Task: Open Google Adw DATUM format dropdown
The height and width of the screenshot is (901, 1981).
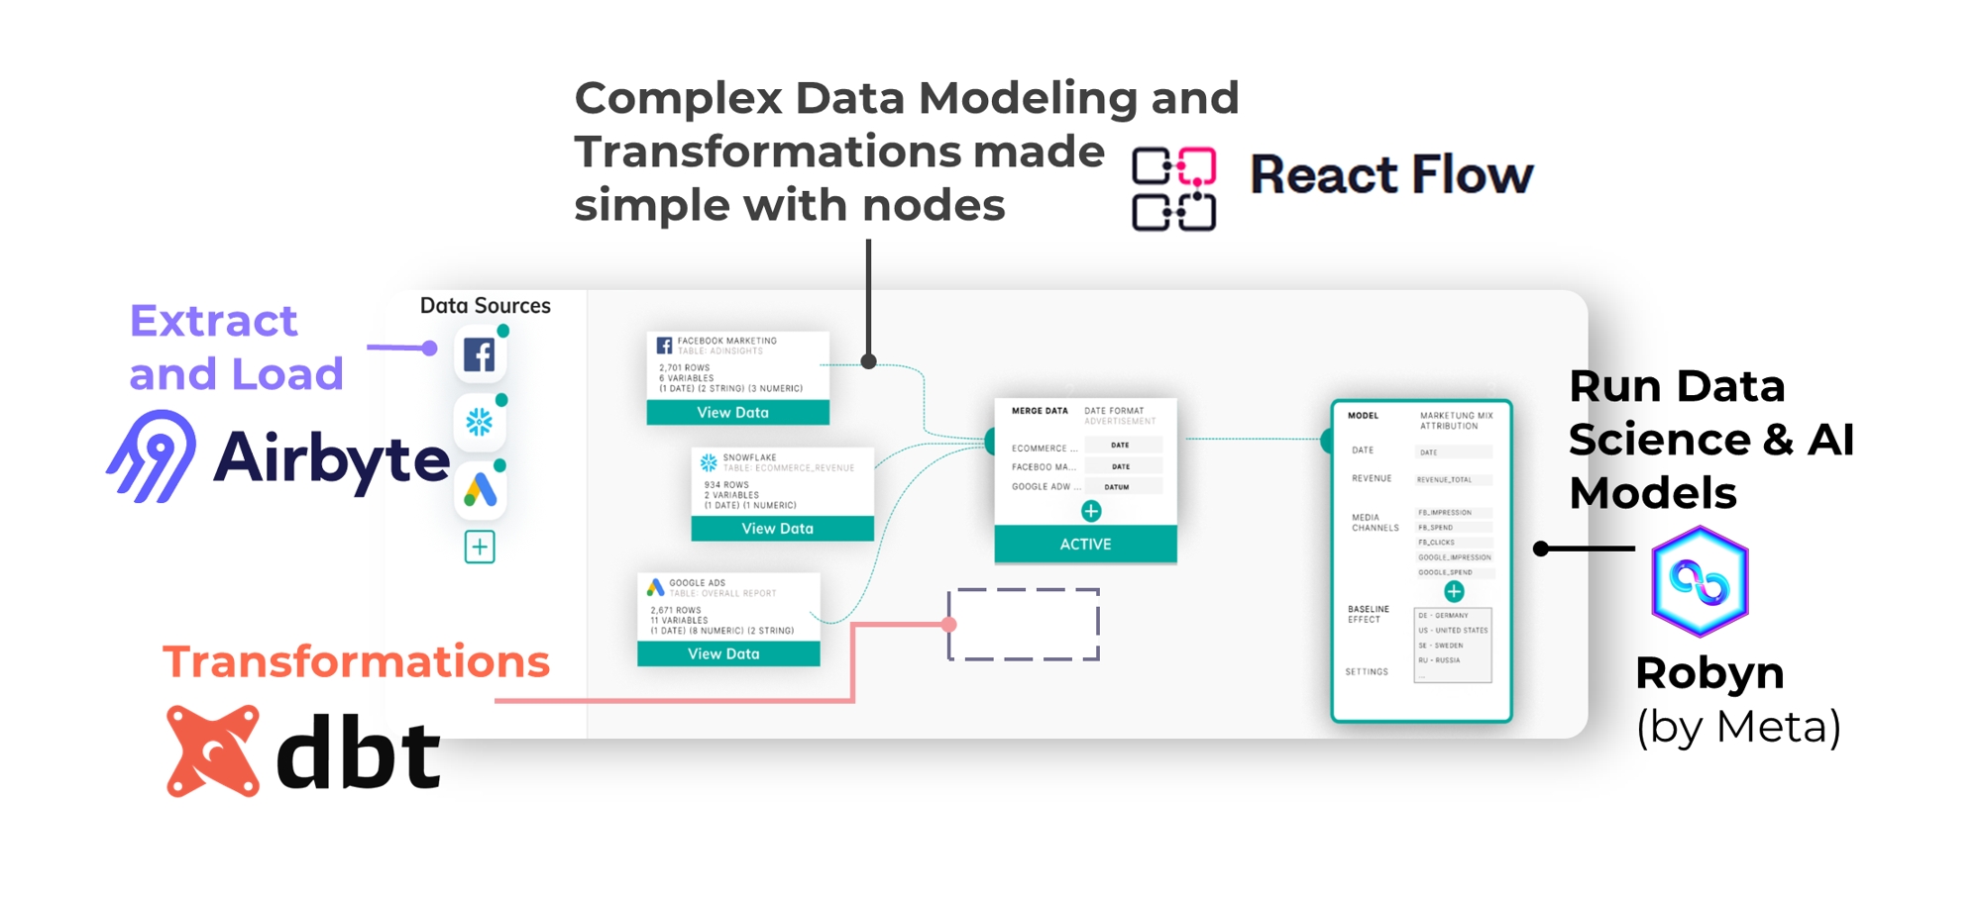Action: [x=1122, y=487]
